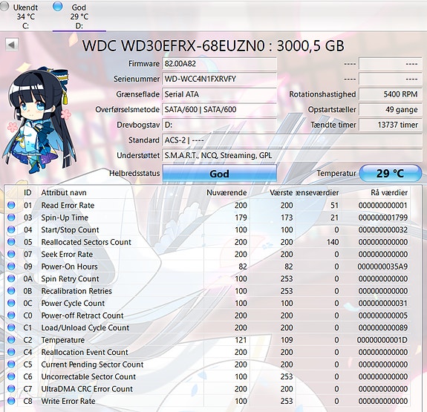Click the previous disk arrow button
The height and width of the screenshot is (412, 427).
pos(12,45)
